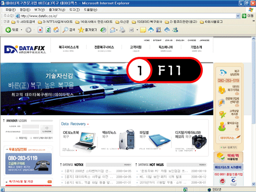Expand the address bar dropdown arrow
Viewport: 256px width, 192px height.
pos(238,16)
